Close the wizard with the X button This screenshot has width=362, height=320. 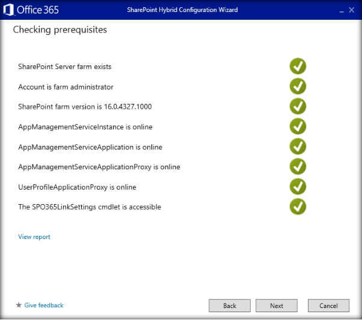pos(352,10)
